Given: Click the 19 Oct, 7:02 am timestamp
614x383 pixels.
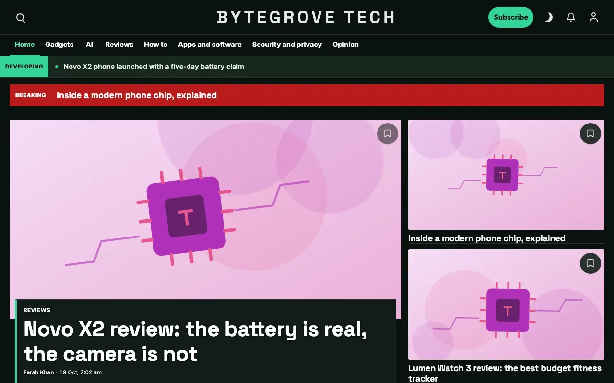Looking at the screenshot, I should [81, 372].
